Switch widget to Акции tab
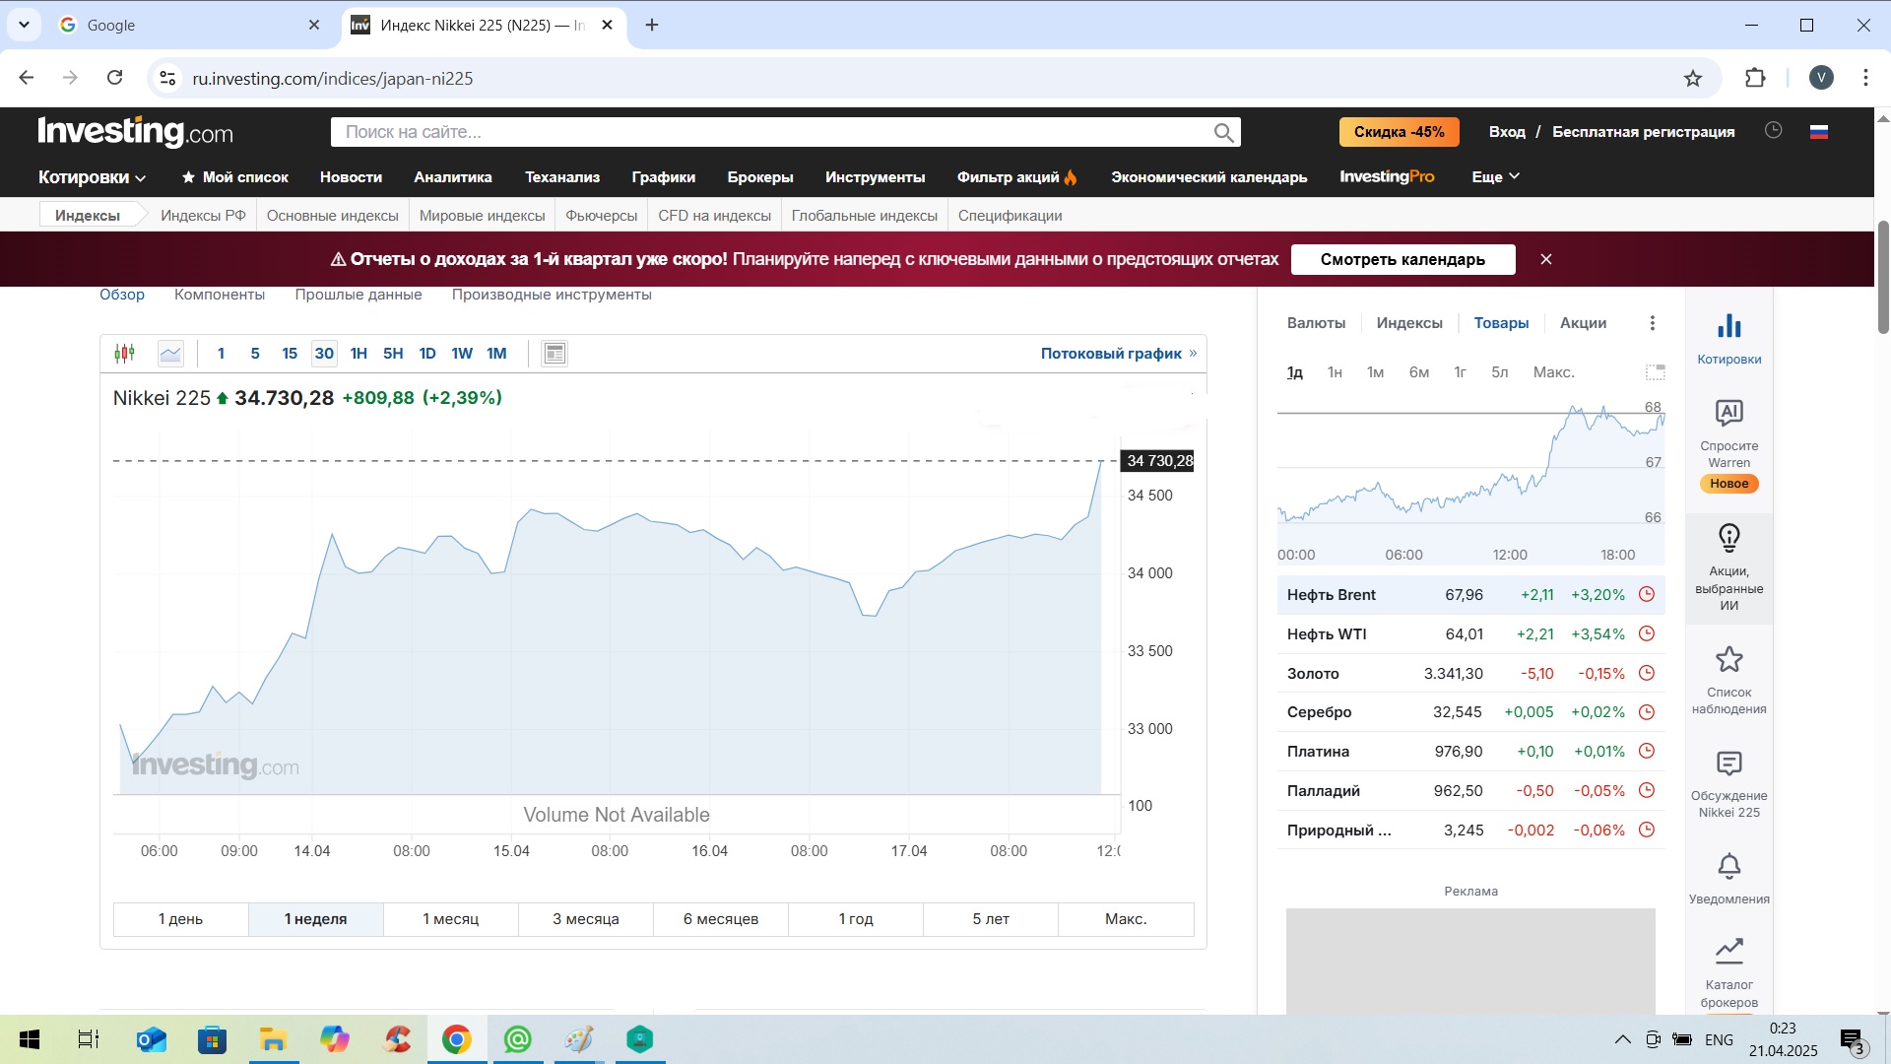 pos(1583,323)
